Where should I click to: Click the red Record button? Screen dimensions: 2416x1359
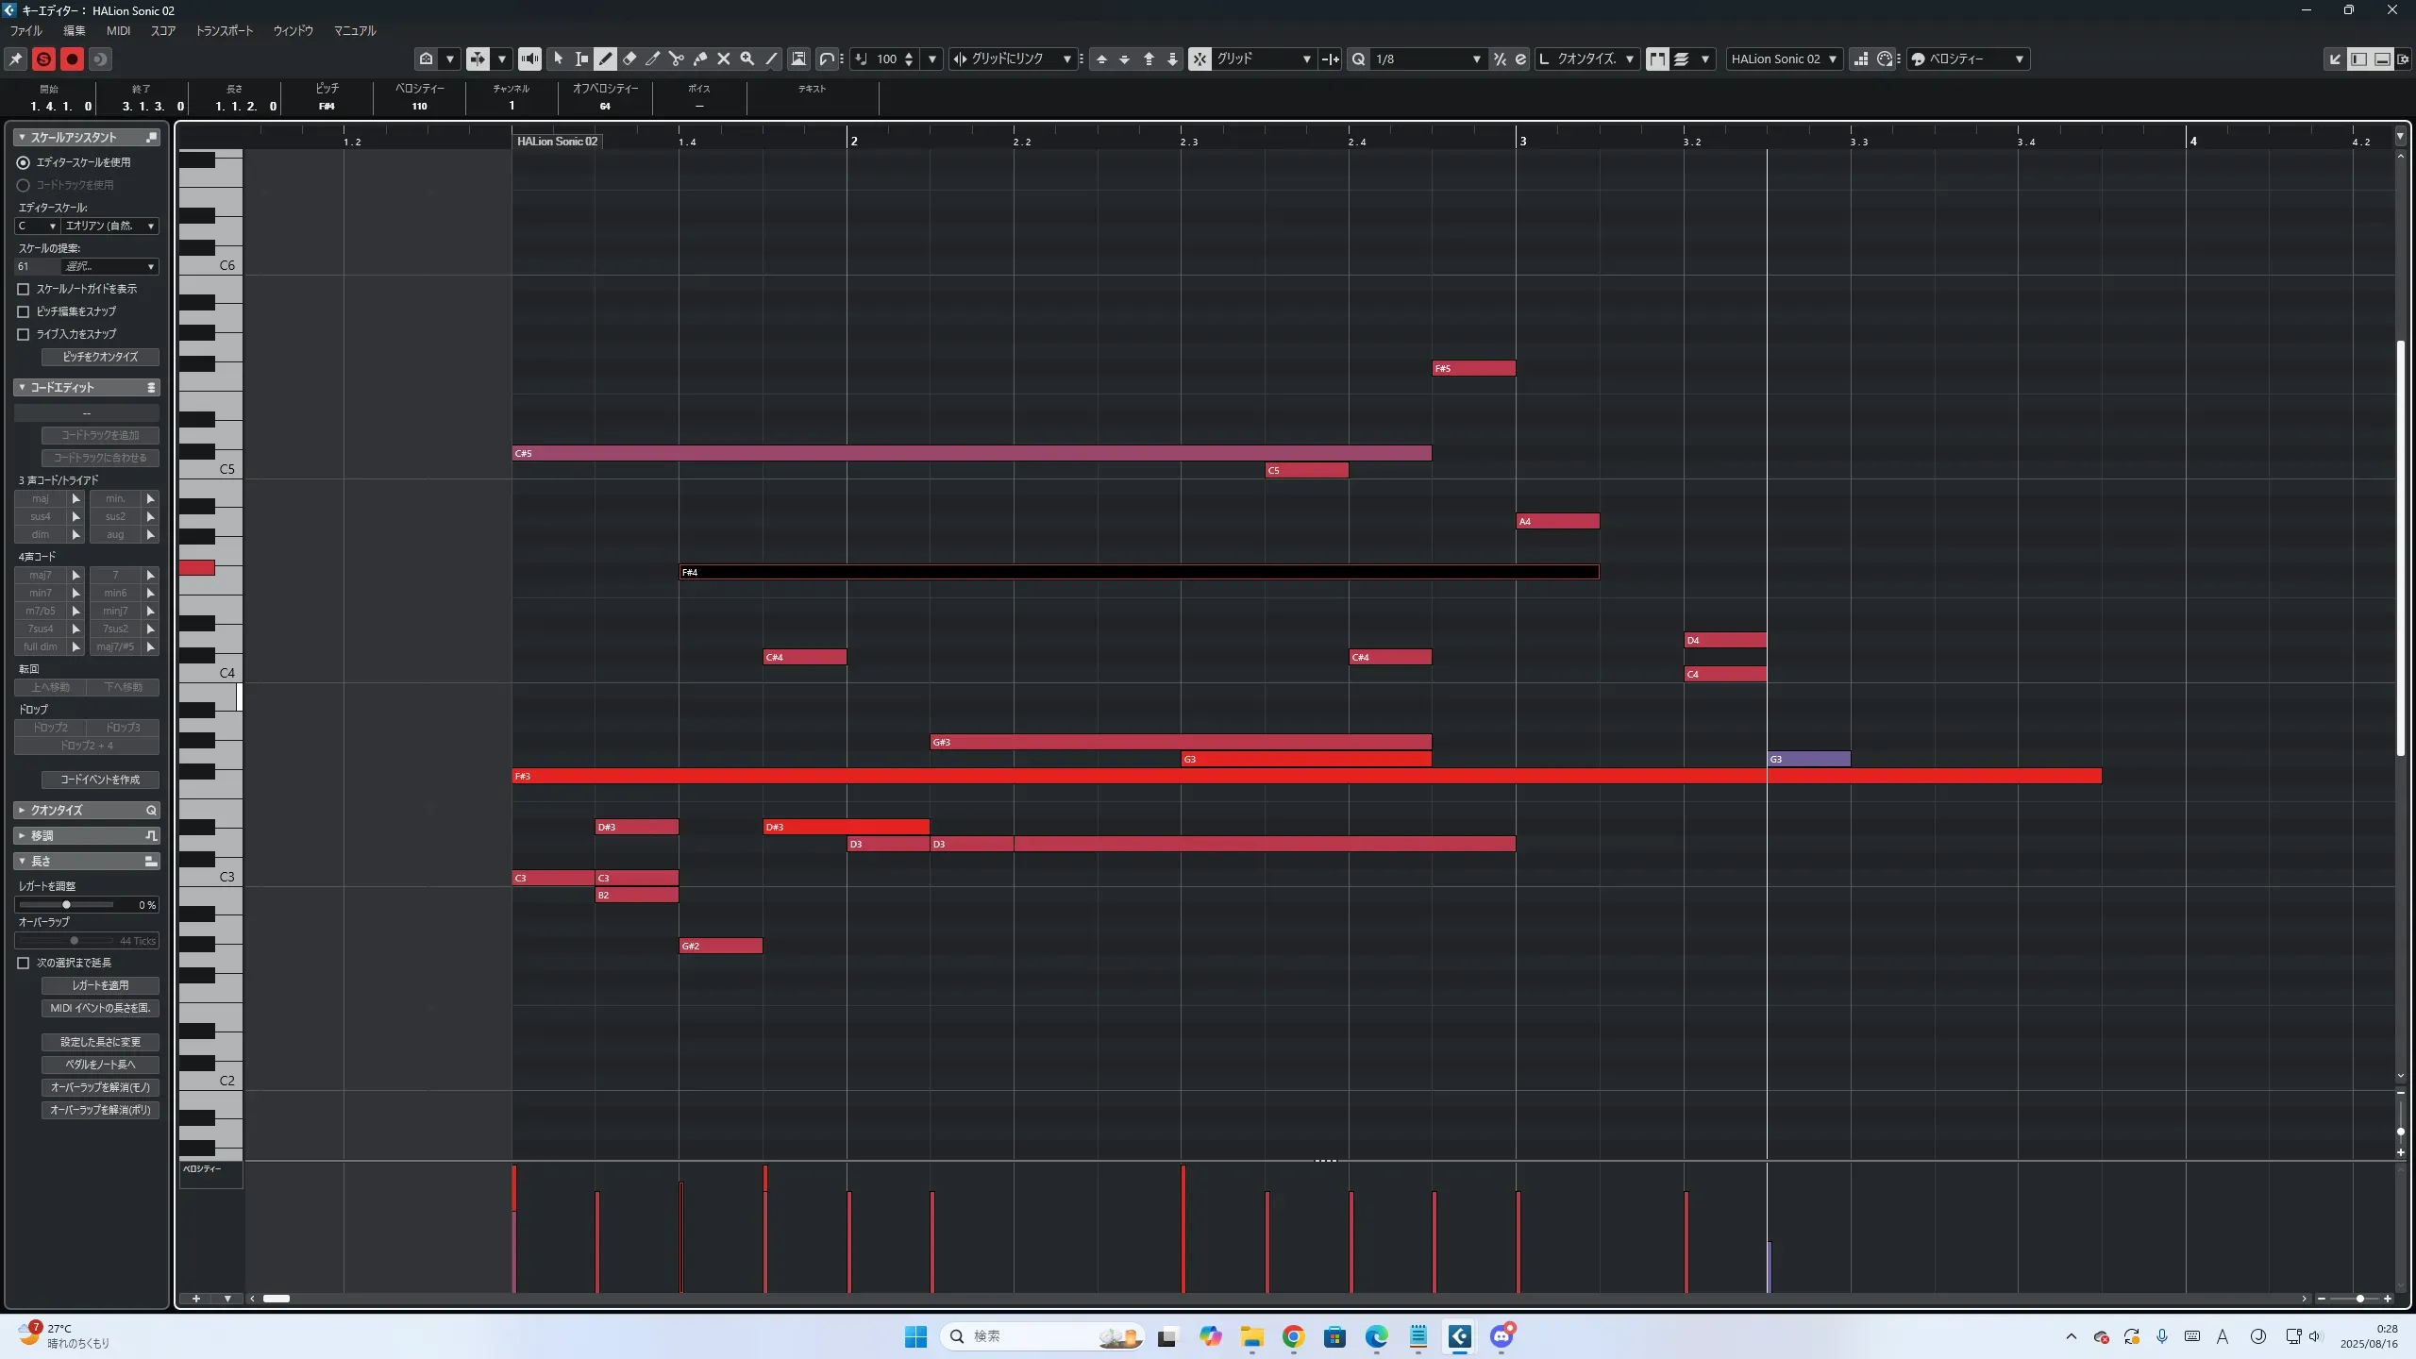tap(72, 59)
